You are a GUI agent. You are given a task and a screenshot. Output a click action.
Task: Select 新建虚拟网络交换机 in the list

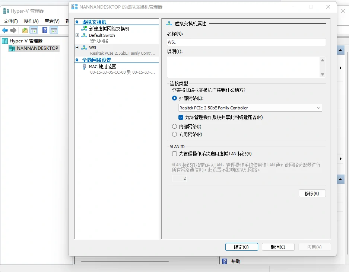click(x=109, y=29)
